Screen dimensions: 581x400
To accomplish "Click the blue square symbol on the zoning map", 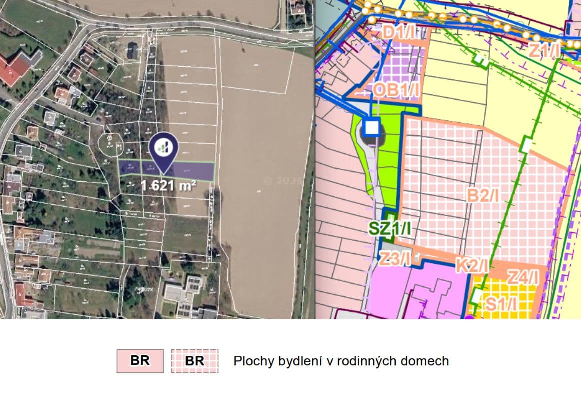I will click(372, 127).
